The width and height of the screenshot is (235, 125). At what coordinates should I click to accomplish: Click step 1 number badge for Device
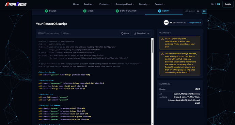(46, 11)
